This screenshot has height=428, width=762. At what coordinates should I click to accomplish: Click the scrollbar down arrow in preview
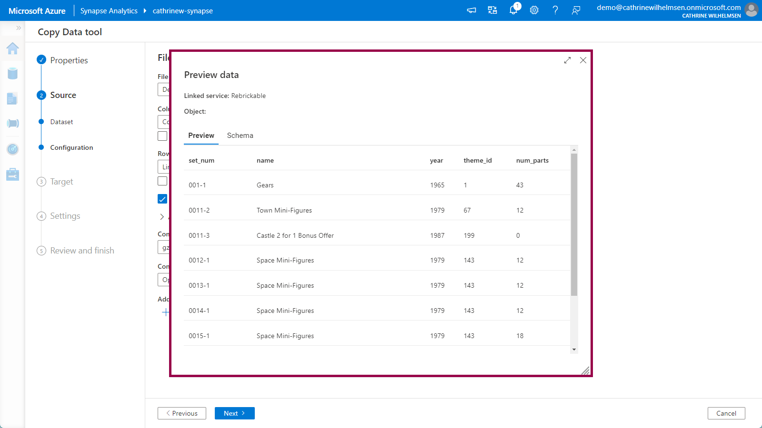point(574,350)
